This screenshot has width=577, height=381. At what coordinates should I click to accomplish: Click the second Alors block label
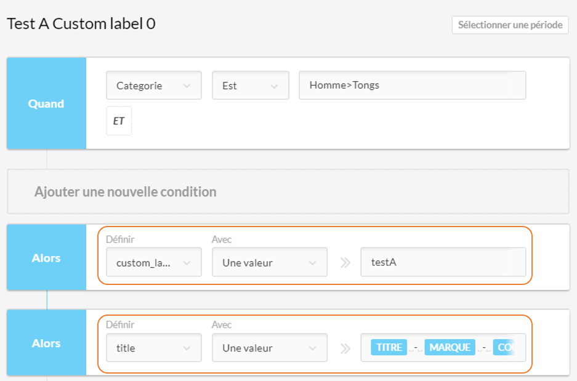[46, 343]
